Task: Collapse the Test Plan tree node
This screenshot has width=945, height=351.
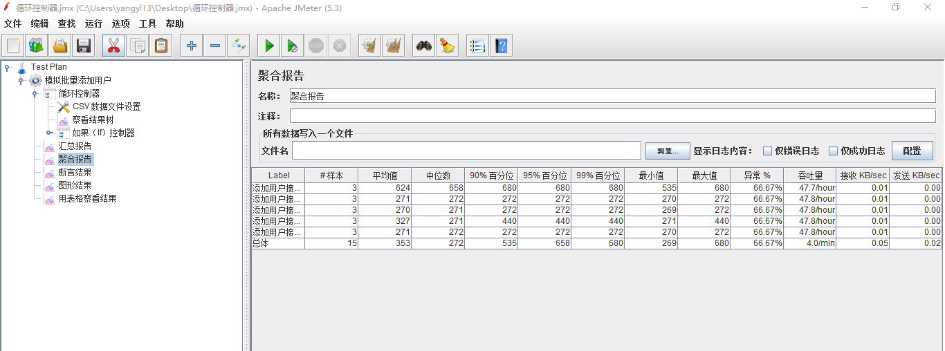Action: (7, 67)
